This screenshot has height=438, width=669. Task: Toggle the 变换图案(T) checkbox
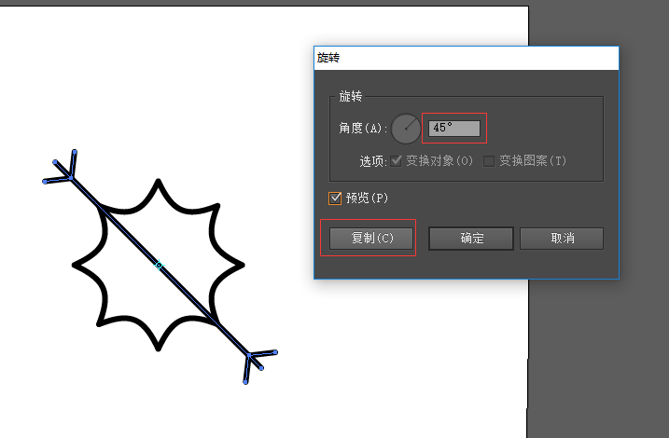click(x=489, y=161)
